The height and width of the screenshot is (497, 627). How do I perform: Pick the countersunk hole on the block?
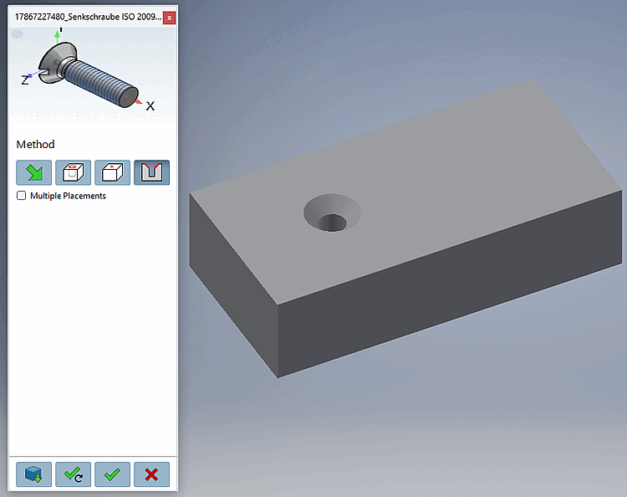(332, 213)
